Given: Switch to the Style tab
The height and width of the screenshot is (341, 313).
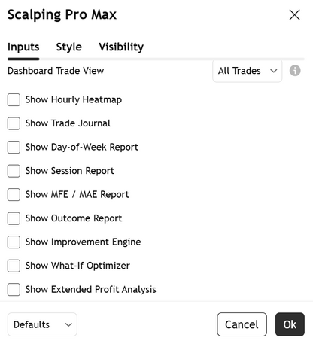Looking at the screenshot, I should (x=69, y=47).
